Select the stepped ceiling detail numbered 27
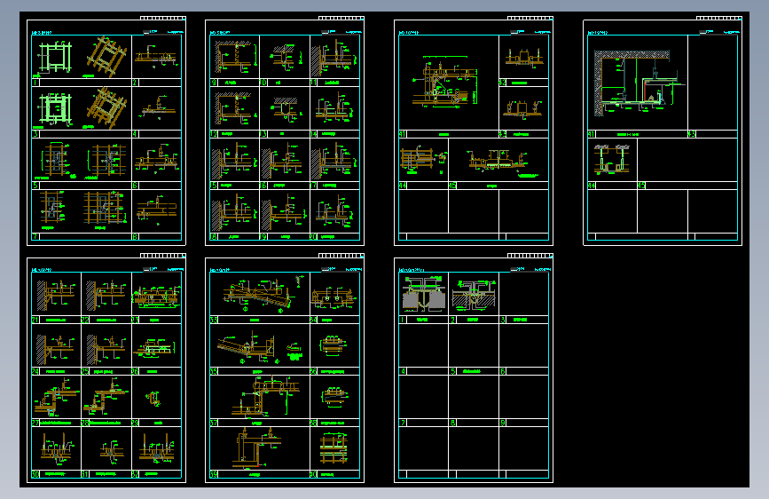 click(57, 397)
